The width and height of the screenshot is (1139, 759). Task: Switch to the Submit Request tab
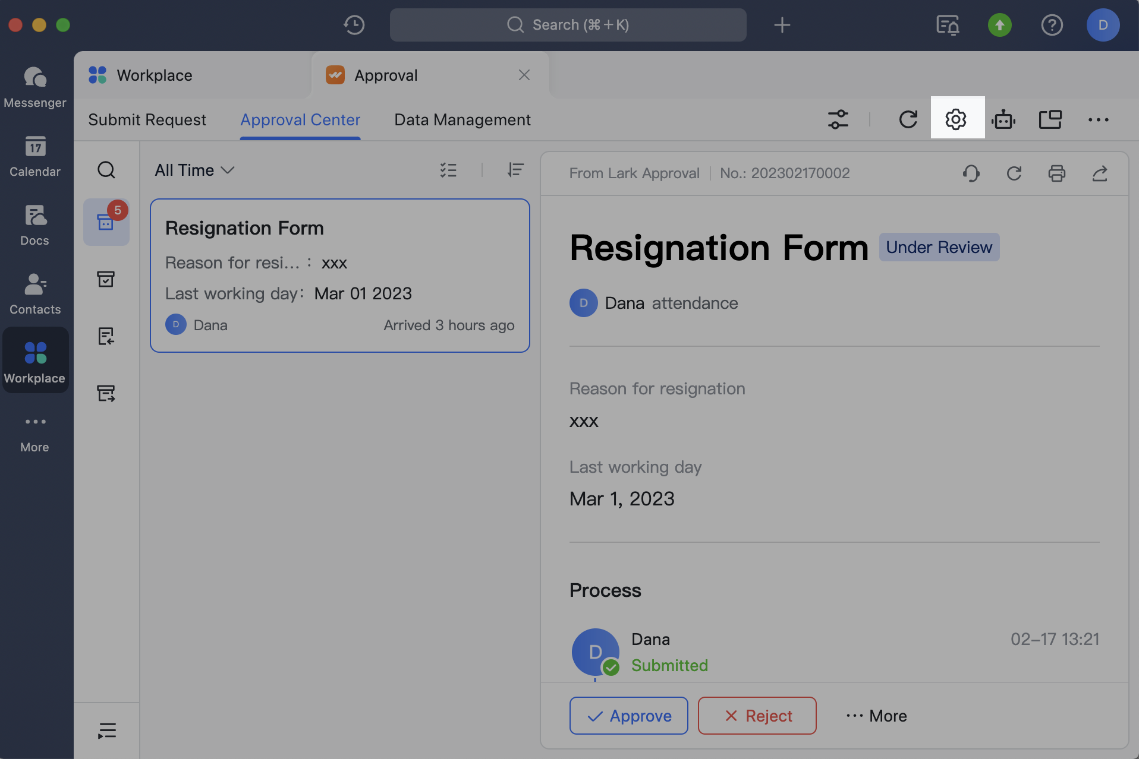[x=147, y=119]
